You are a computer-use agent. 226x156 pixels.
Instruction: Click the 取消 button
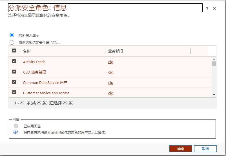(205, 149)
